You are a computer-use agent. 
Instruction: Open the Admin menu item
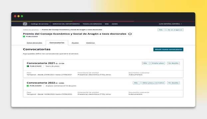[x=114, y=24]
